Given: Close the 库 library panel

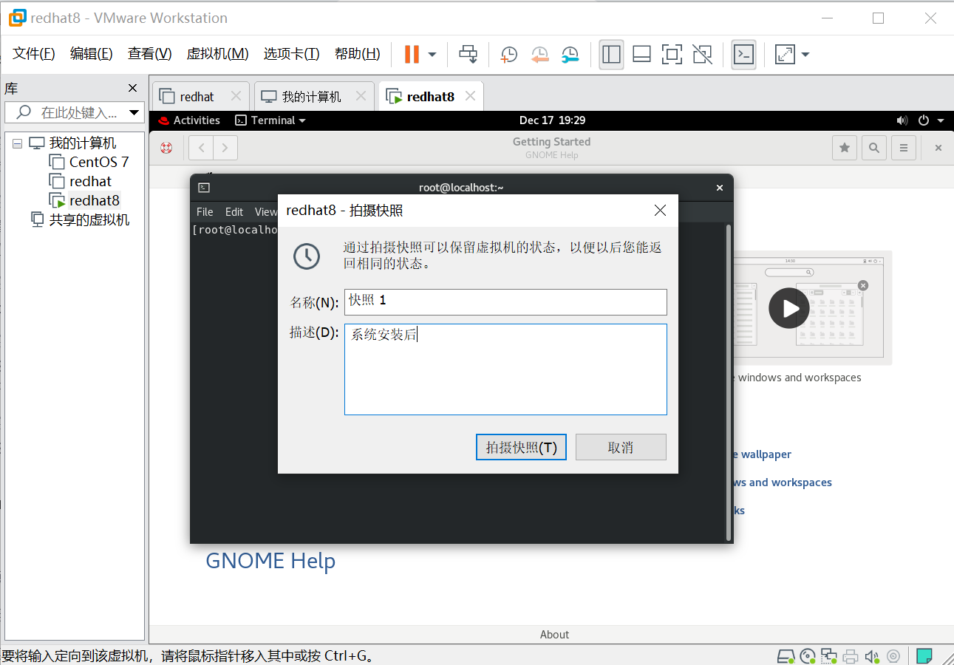Looking at the screenshot, I should click(133, 88).
